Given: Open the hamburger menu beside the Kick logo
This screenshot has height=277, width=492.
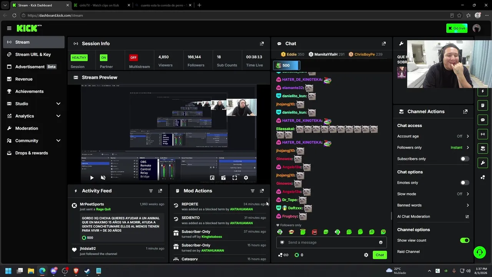Looking at the screenshot, I should coord(9,28).
